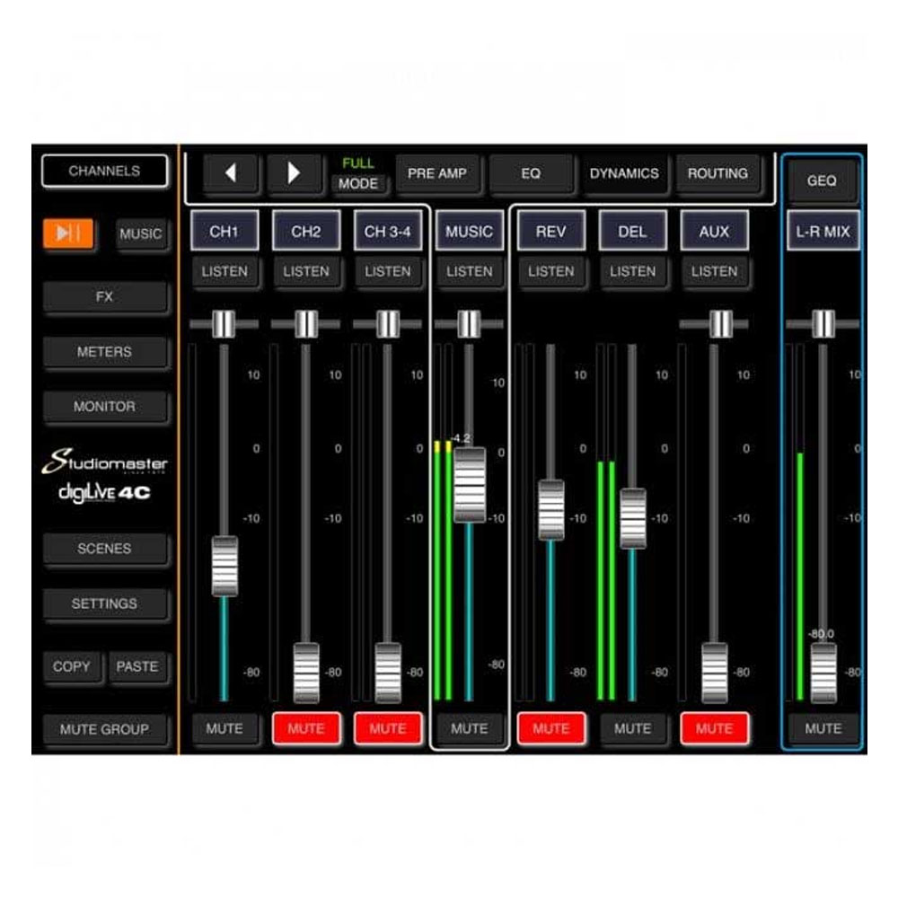Viewport: 898px width, 898px height.
Task: Open the ROUTING tab
Action: click(718, 173)
